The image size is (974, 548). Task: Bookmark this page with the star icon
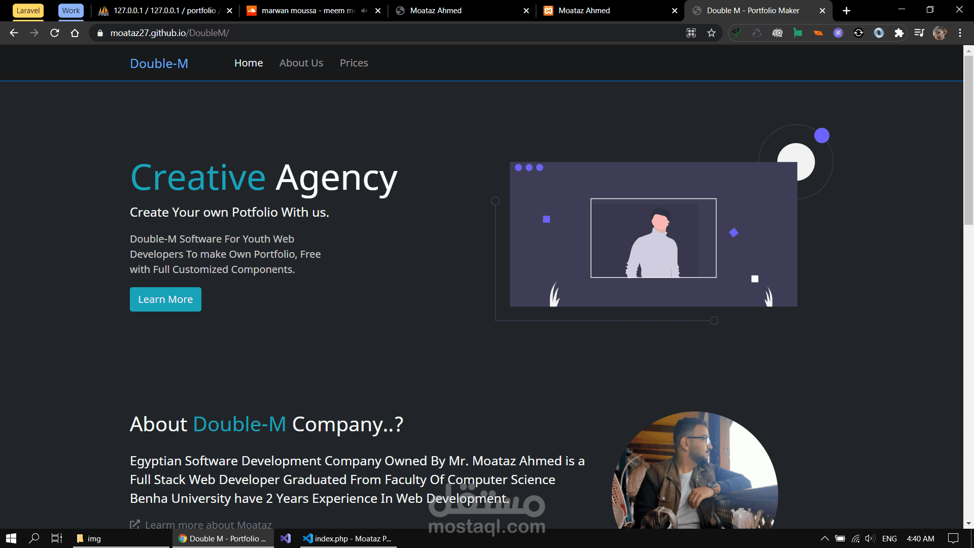pos(711,33)
